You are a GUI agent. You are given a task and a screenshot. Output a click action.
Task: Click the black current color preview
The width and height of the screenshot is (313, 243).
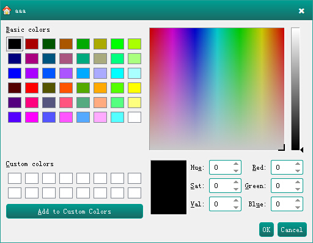(169, 187)
